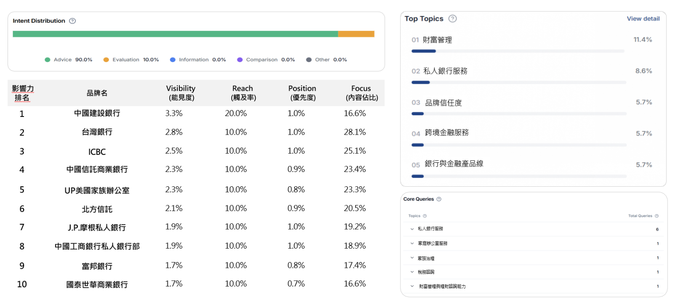Click help icon beside Topics column
673x302 pixels.
pos(425,216)
